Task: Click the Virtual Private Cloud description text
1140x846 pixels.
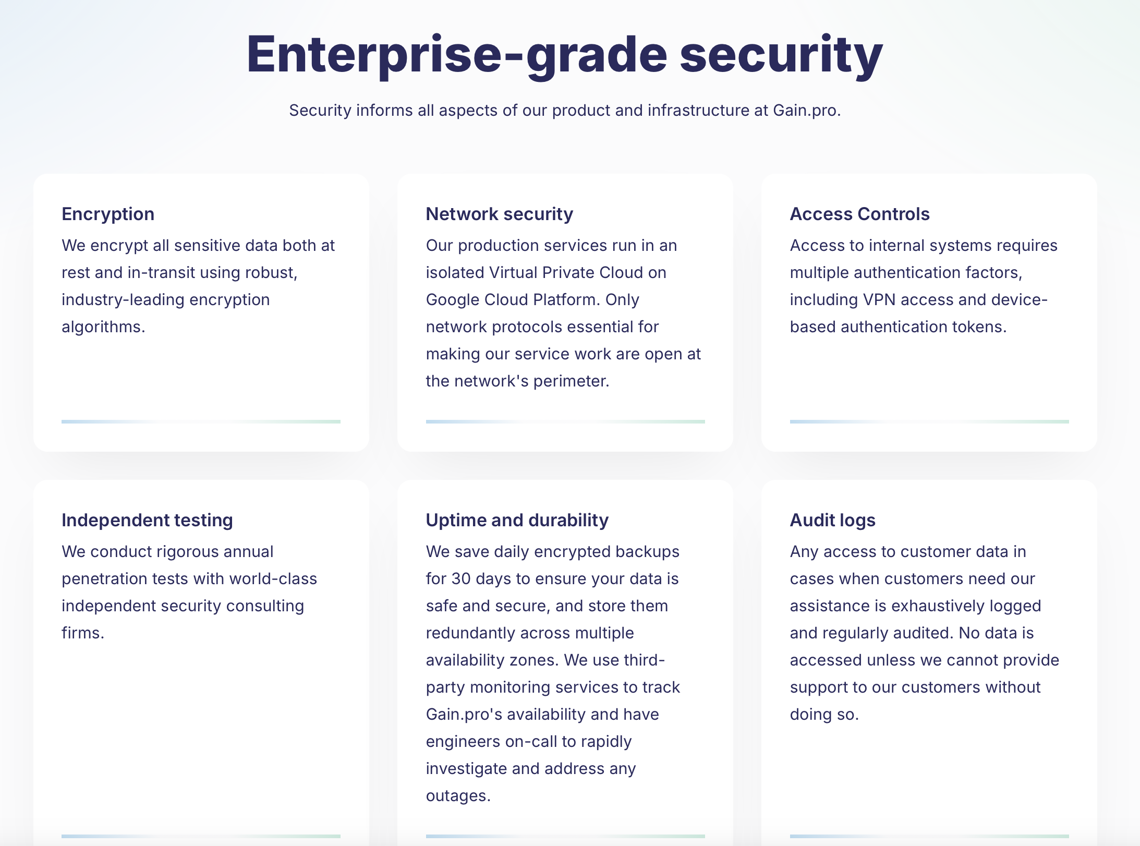Action: tap(563, 313)
